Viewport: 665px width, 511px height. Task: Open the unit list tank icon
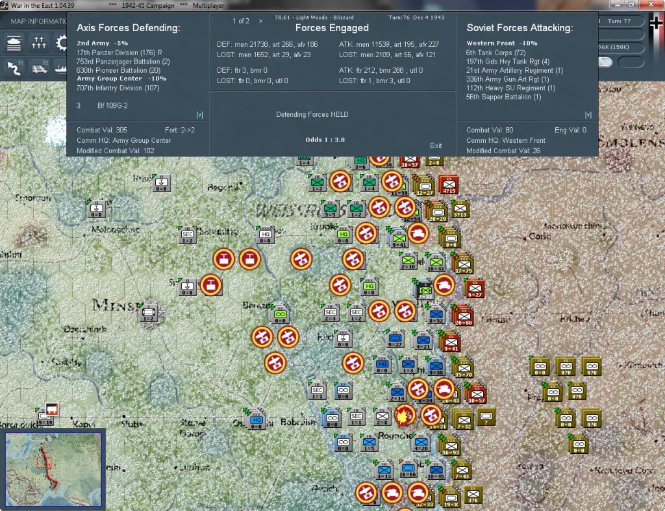(14, 43)
